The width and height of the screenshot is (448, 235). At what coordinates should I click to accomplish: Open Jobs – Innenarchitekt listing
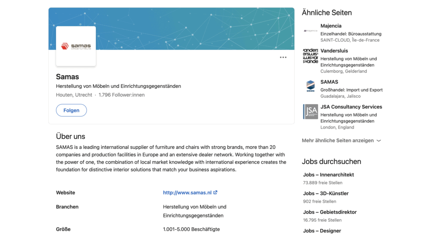pos(328,175)
